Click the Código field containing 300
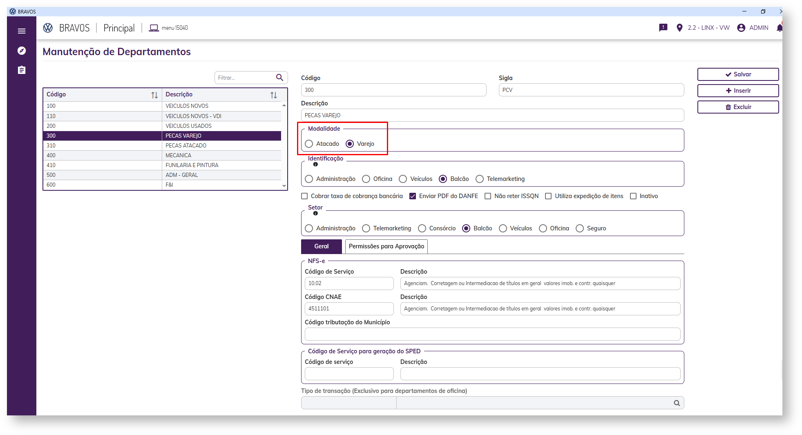Image resolution: width=802 pixels, height=435 pixels. (393, 90)
